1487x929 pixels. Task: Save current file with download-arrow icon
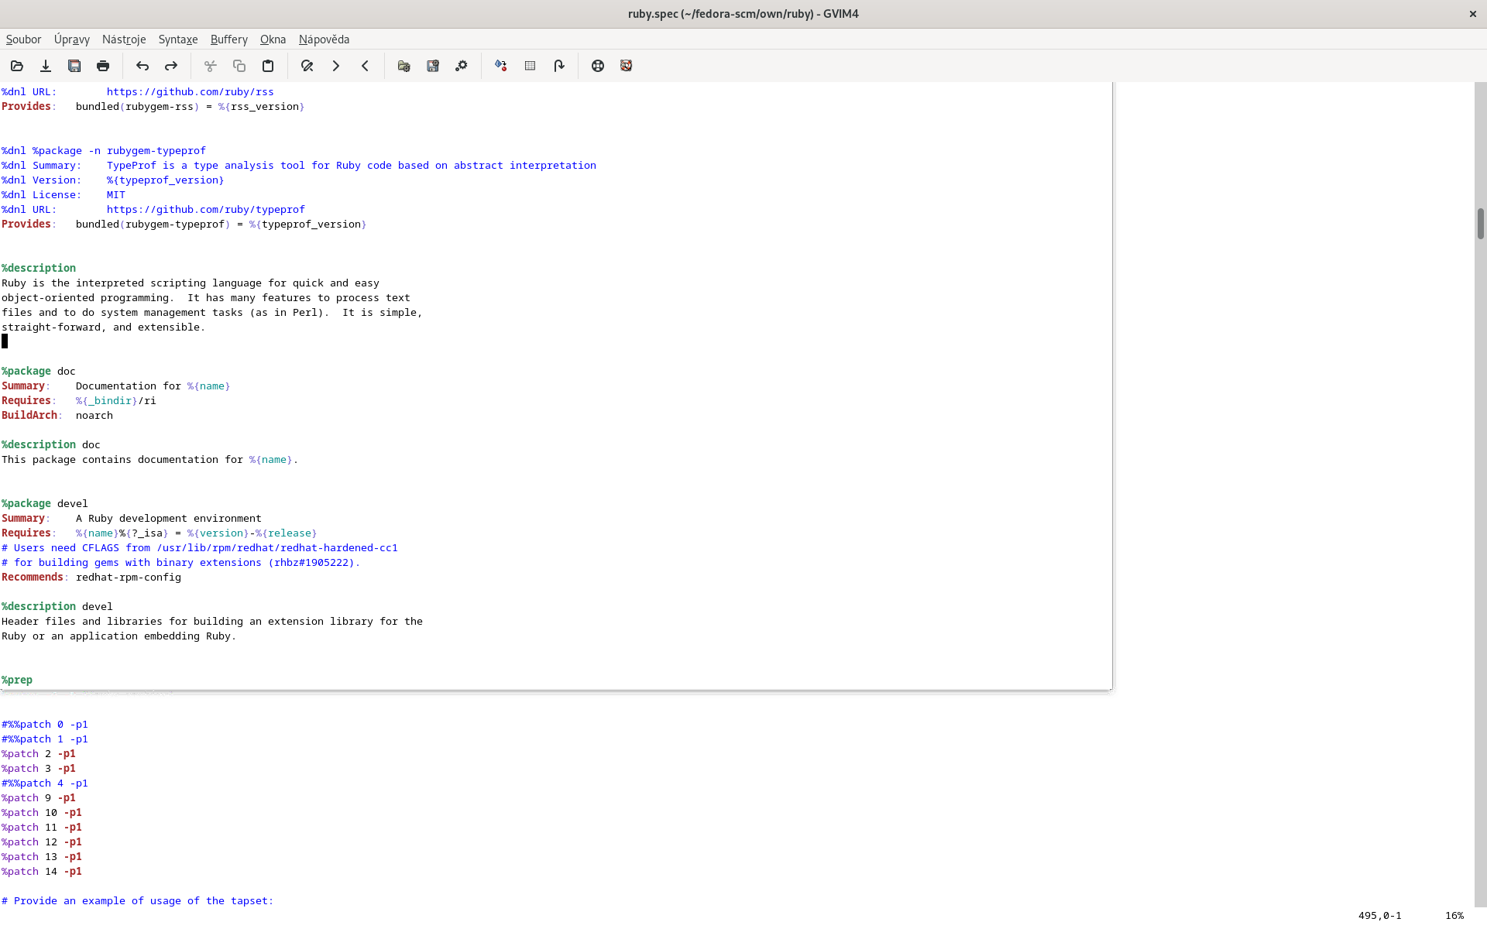(x=46, y=66)
